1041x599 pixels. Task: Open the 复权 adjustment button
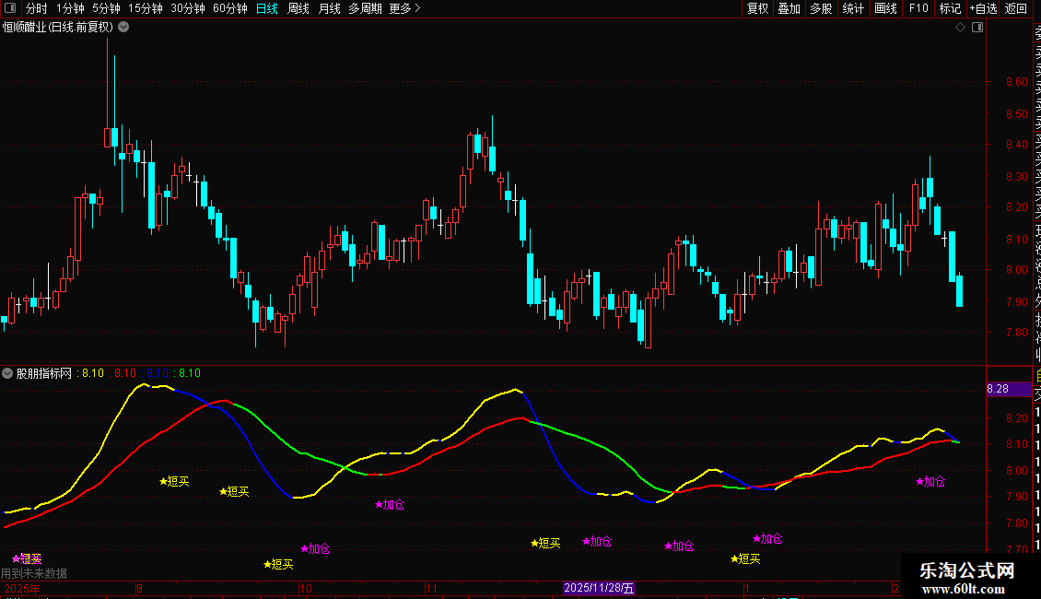tap(757, 8)
